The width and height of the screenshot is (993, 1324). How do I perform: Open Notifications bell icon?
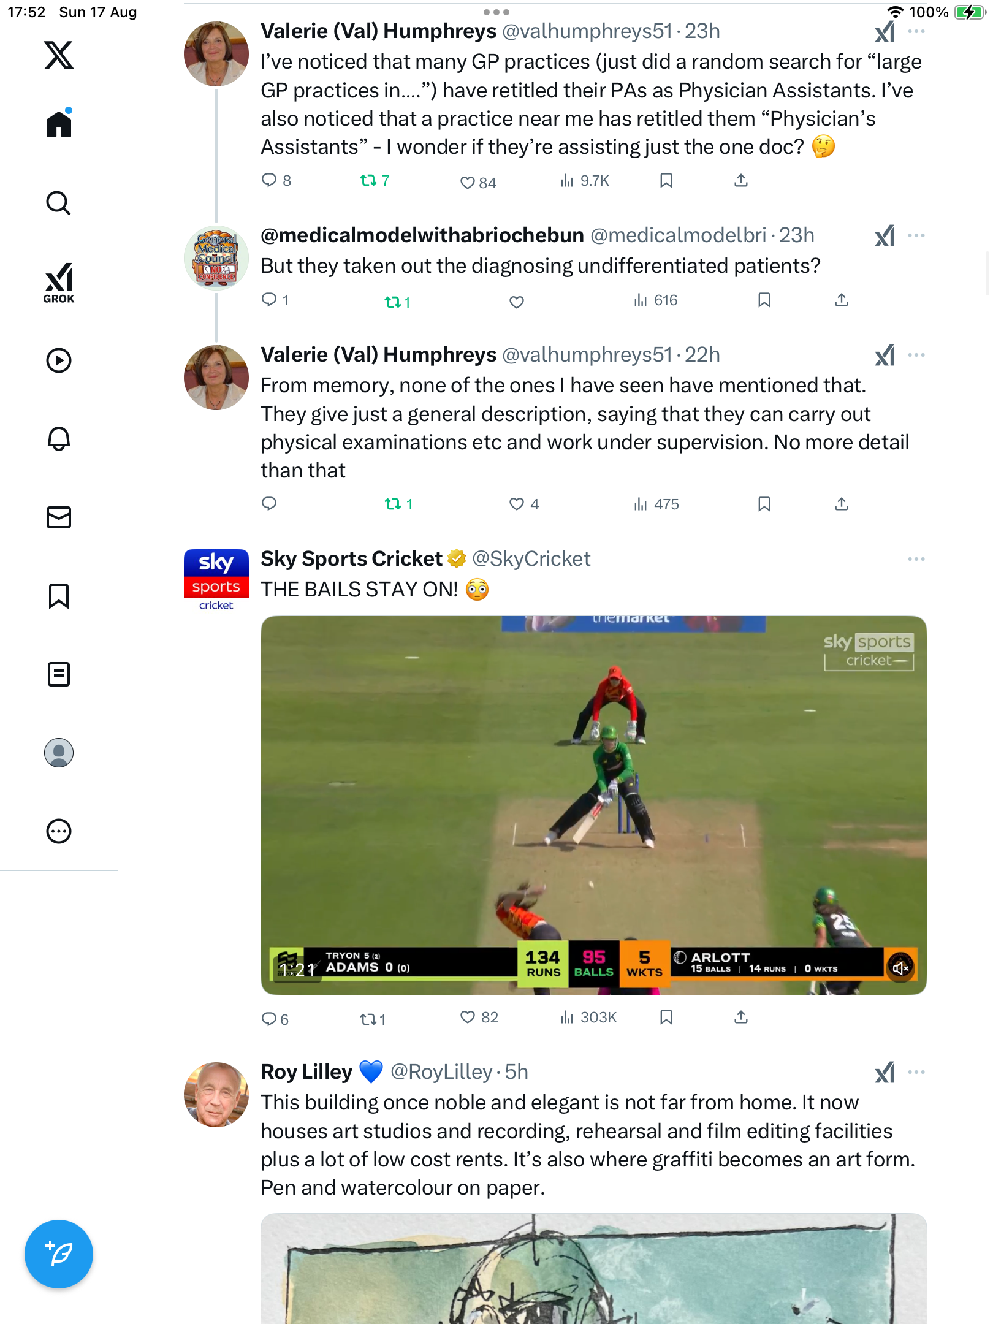59,439
